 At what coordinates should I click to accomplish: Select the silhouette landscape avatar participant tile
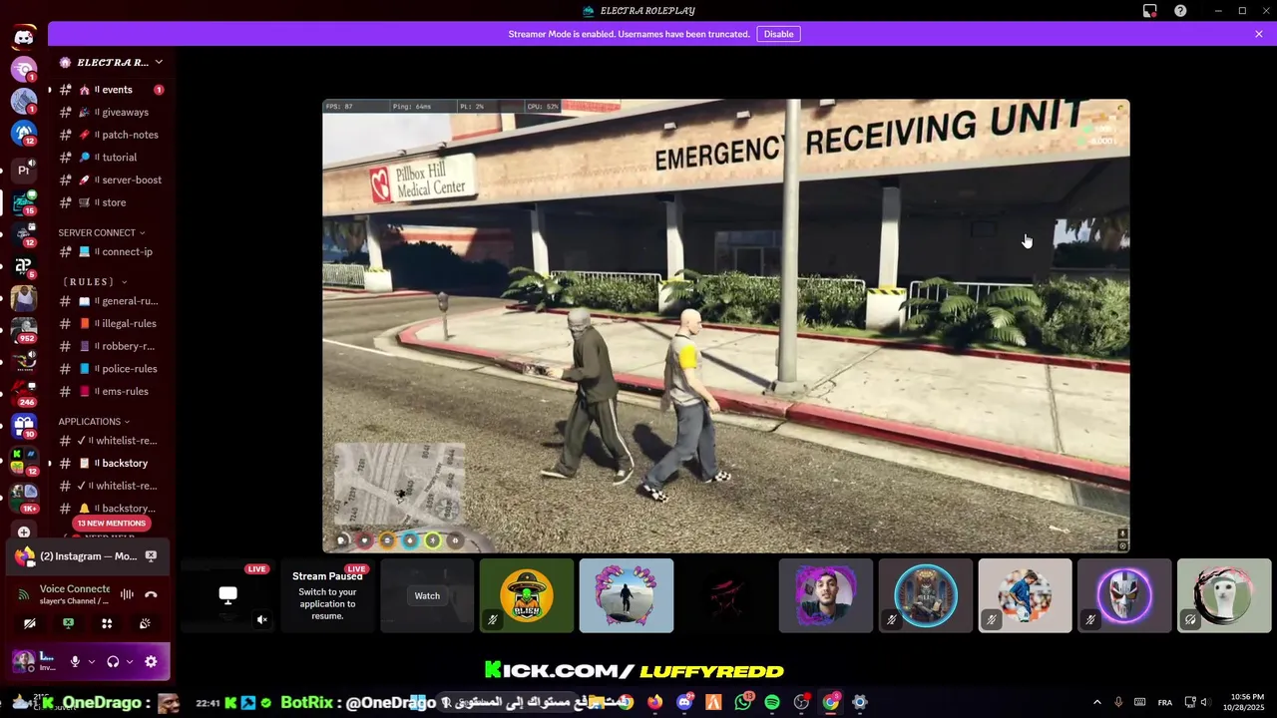tap(627, 595)
